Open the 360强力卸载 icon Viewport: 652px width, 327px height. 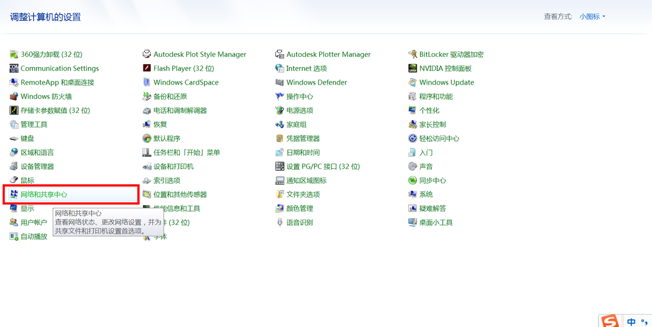[x=14, y=54]
